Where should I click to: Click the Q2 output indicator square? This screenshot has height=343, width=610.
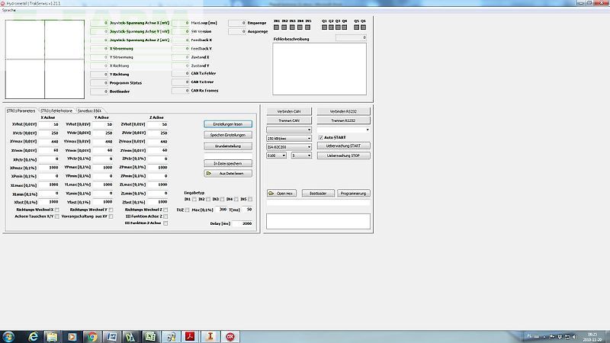coord(331,27)
